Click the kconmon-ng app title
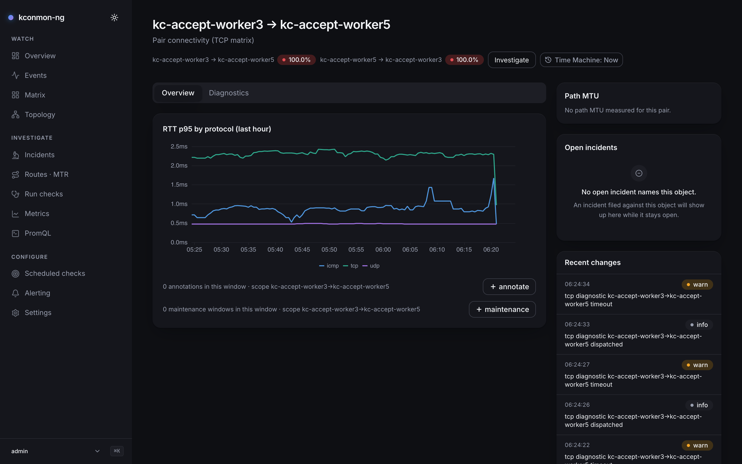Viewport: 742px width, 464px height. pyautogui.click(x=41, y=18)
